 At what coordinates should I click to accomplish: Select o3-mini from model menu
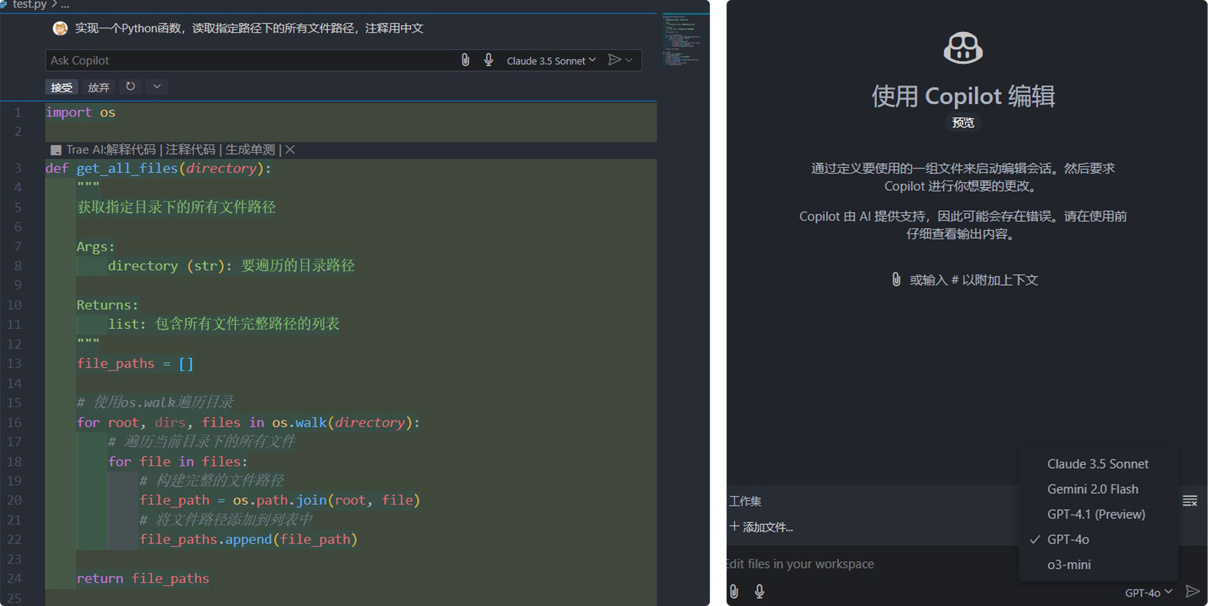[1098, 565]
